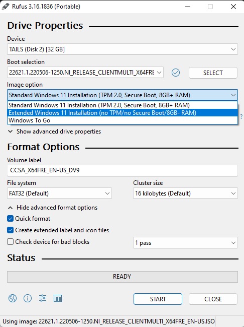Choose Standard Windows 11 Installation list option
The image size is (244, 327).
[x=123, y=105]
